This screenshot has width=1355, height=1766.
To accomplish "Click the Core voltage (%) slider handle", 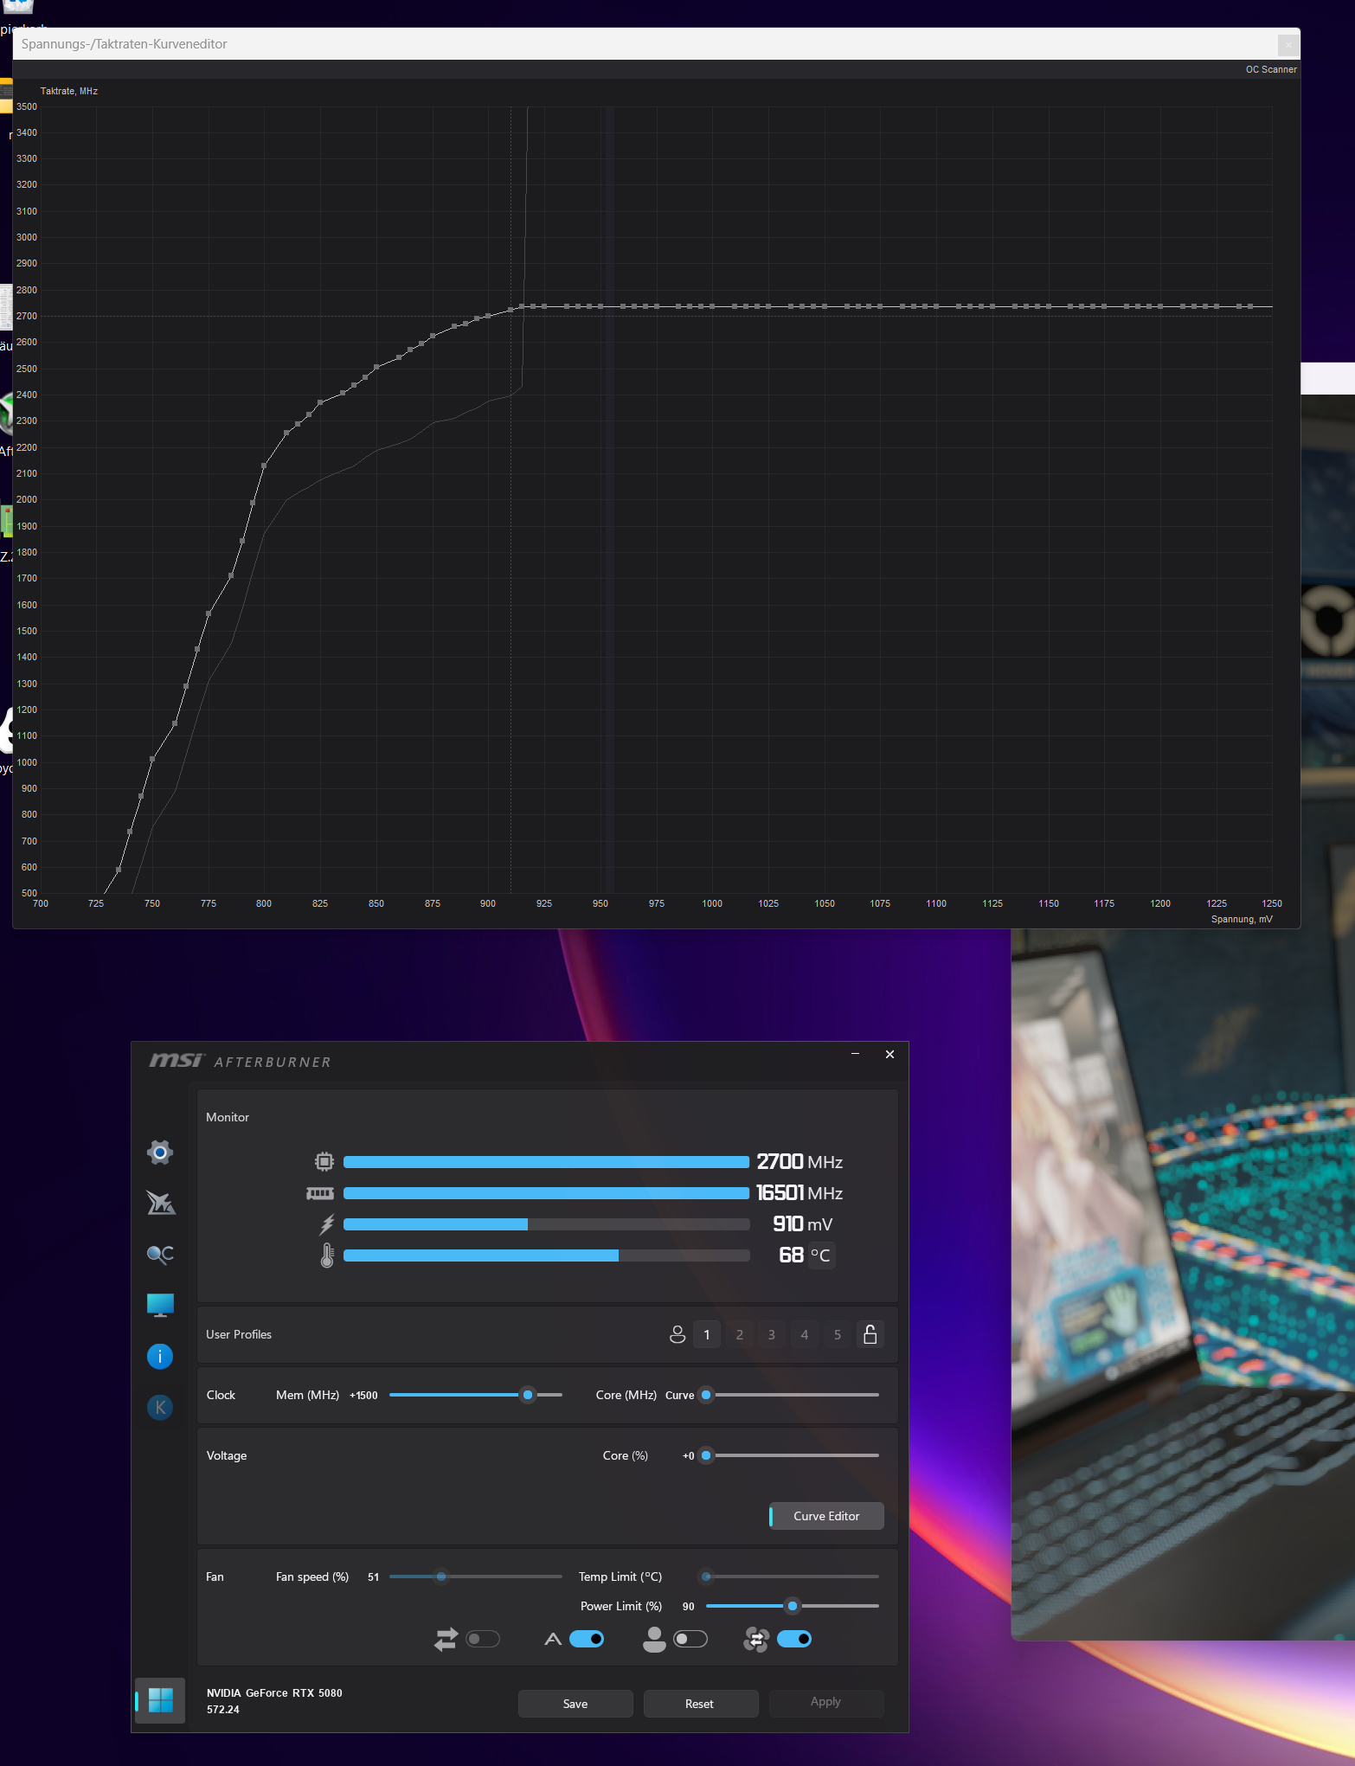I will 706,1455.
